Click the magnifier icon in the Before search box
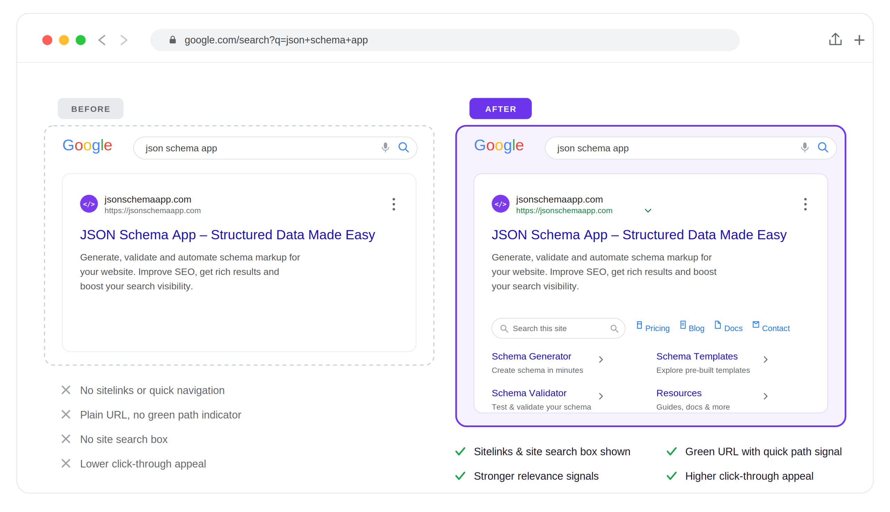The width and height of the screenshot is (890, 512). (403, 147)
